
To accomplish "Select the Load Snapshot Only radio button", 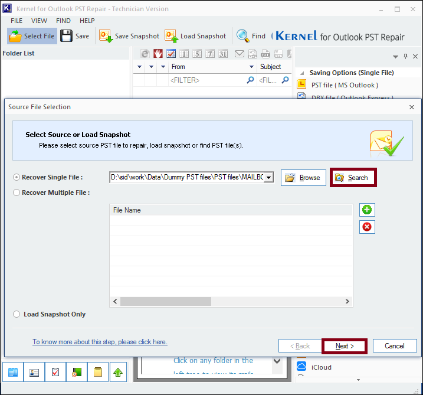I will [17, 314].
